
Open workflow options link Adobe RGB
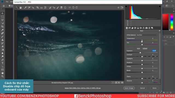83,88
